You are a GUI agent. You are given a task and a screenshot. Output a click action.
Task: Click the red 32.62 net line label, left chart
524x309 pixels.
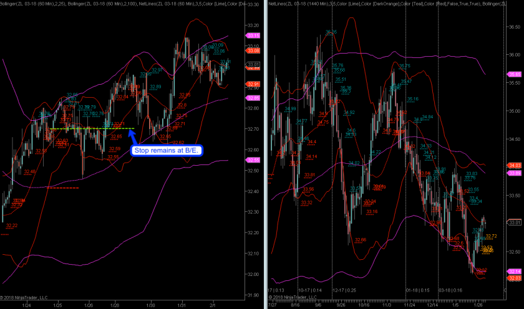tap(178, 143)
